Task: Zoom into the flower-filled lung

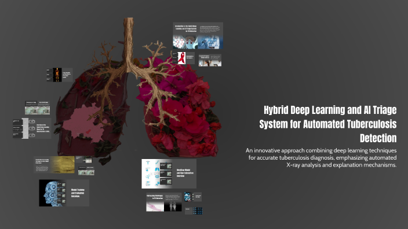Action: (180, 106)
